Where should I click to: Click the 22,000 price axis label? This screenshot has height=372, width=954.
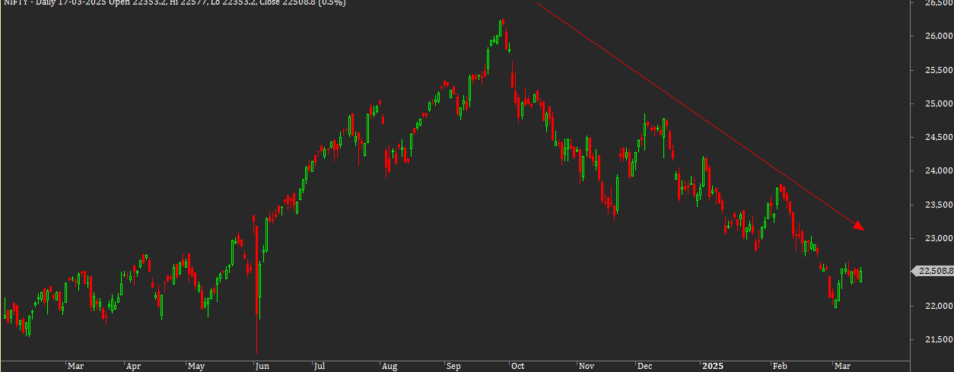pos(938,306)
